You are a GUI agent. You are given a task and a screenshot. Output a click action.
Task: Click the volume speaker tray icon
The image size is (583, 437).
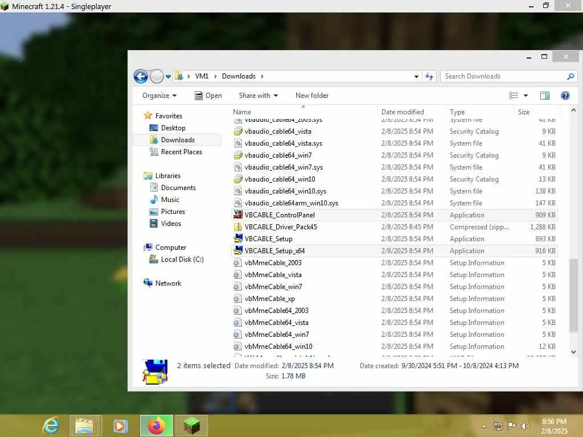tap(525, 426)
